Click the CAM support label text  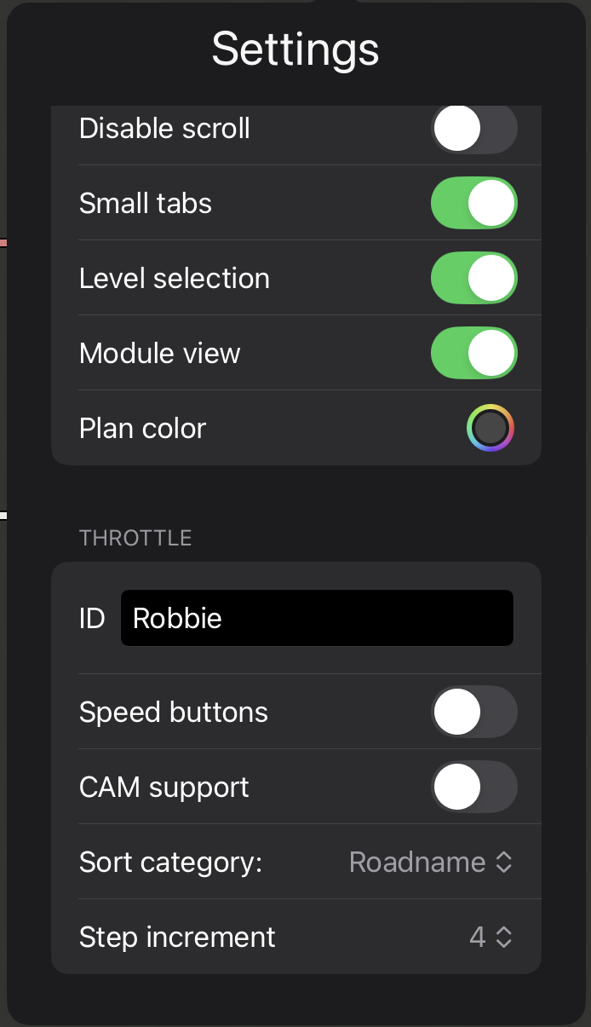point(164,787)
